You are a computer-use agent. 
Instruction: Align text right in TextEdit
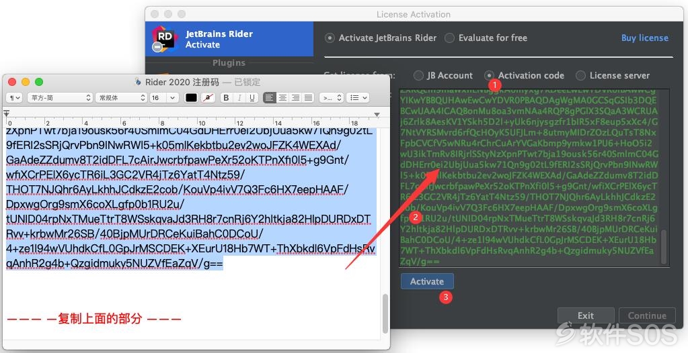point(296,98)
